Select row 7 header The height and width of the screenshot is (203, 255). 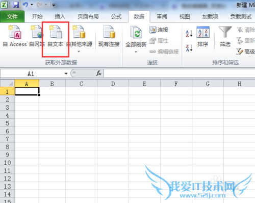coord(7,139)
